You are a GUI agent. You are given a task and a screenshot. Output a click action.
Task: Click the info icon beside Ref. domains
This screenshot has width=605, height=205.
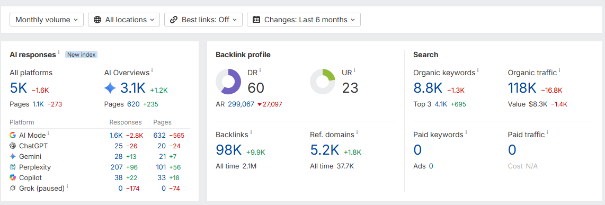(x=357, y=132)
